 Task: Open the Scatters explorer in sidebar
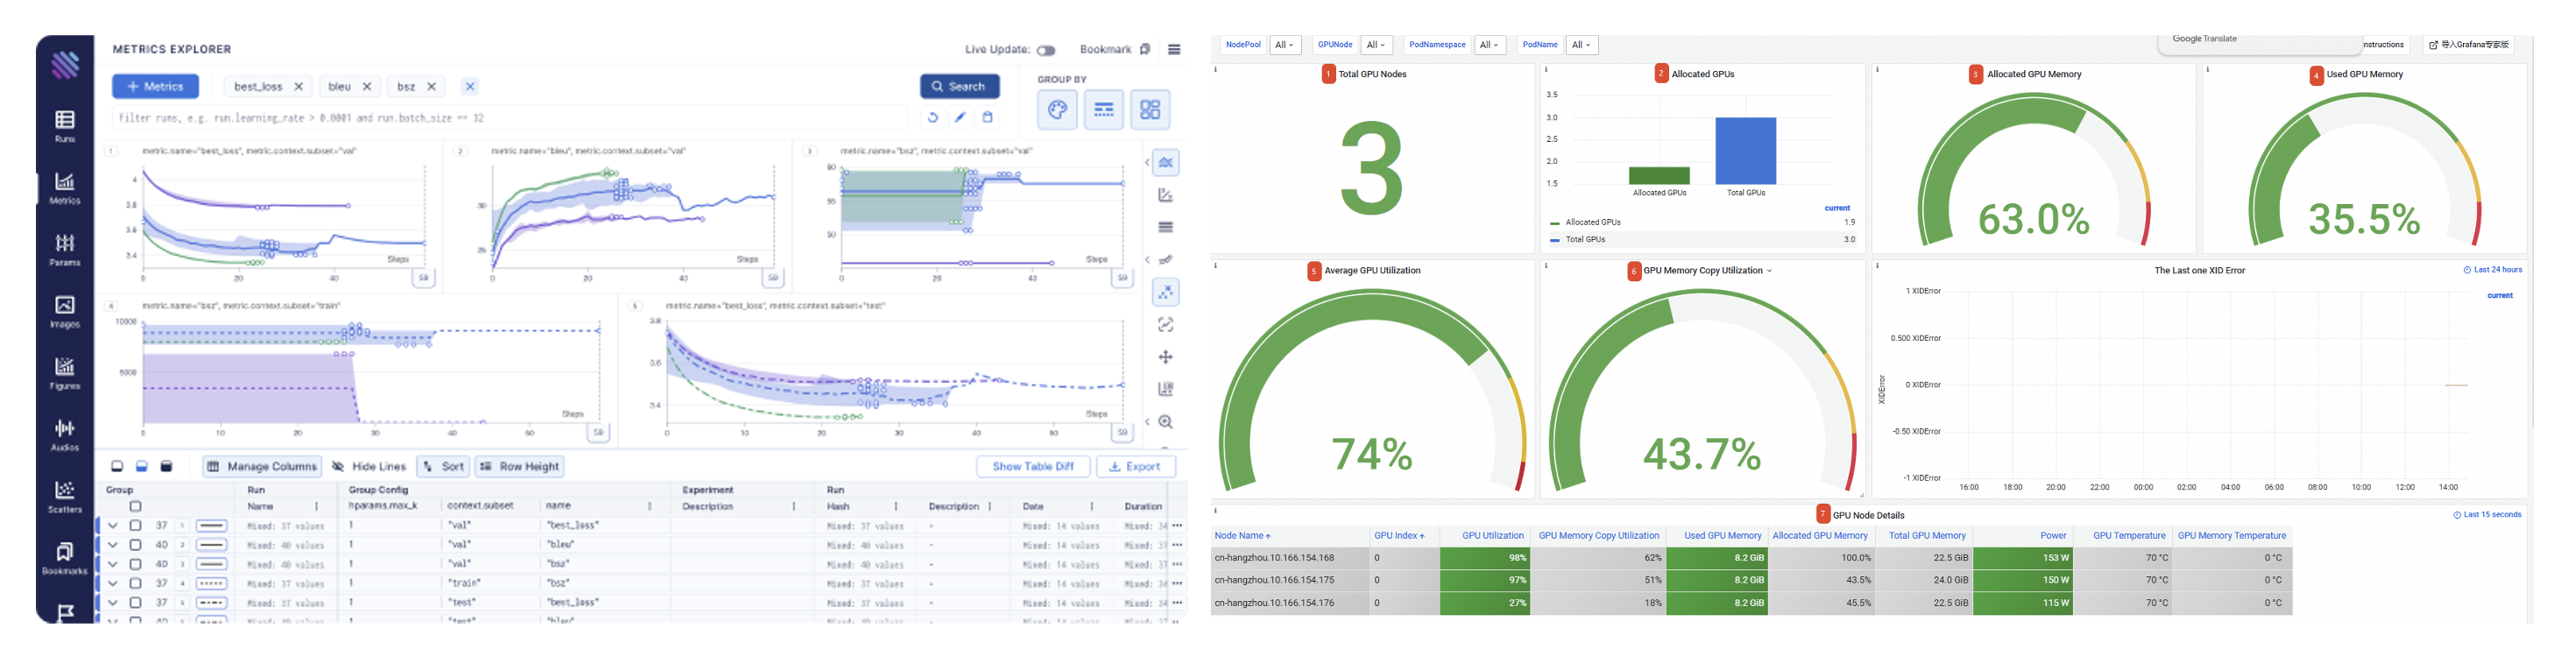(65, 495)
